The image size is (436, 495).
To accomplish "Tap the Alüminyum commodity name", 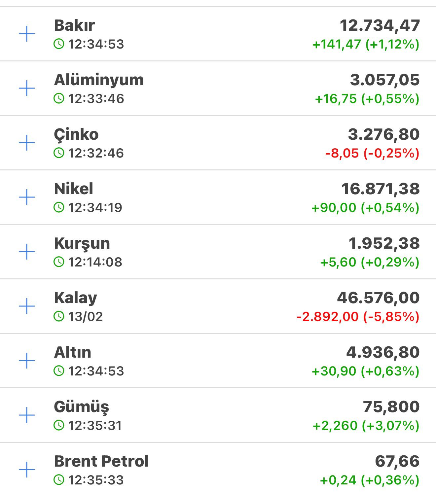I will pyautogui.click(x=99, y=80).
